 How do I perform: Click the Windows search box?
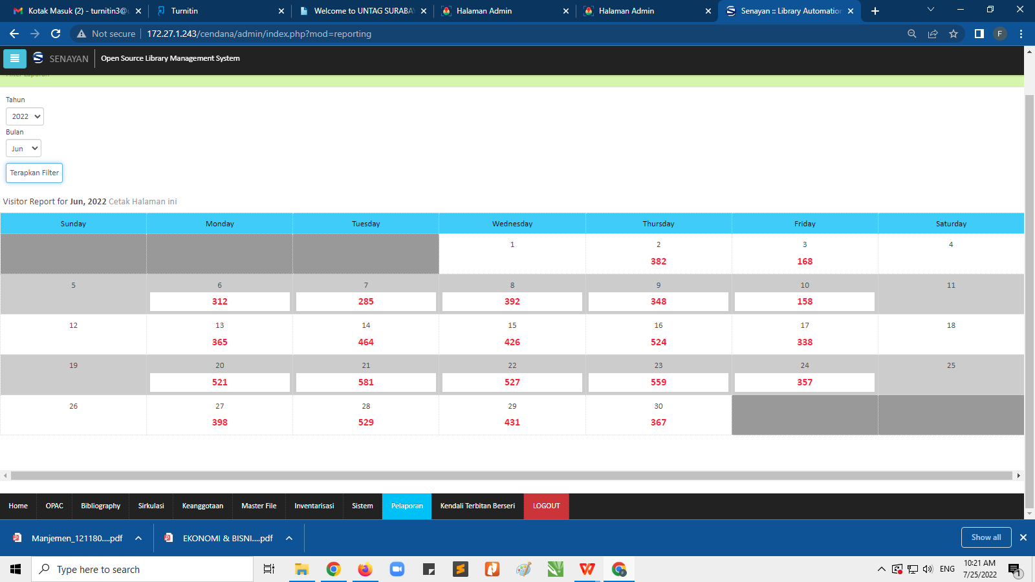[x=142, y=569]
